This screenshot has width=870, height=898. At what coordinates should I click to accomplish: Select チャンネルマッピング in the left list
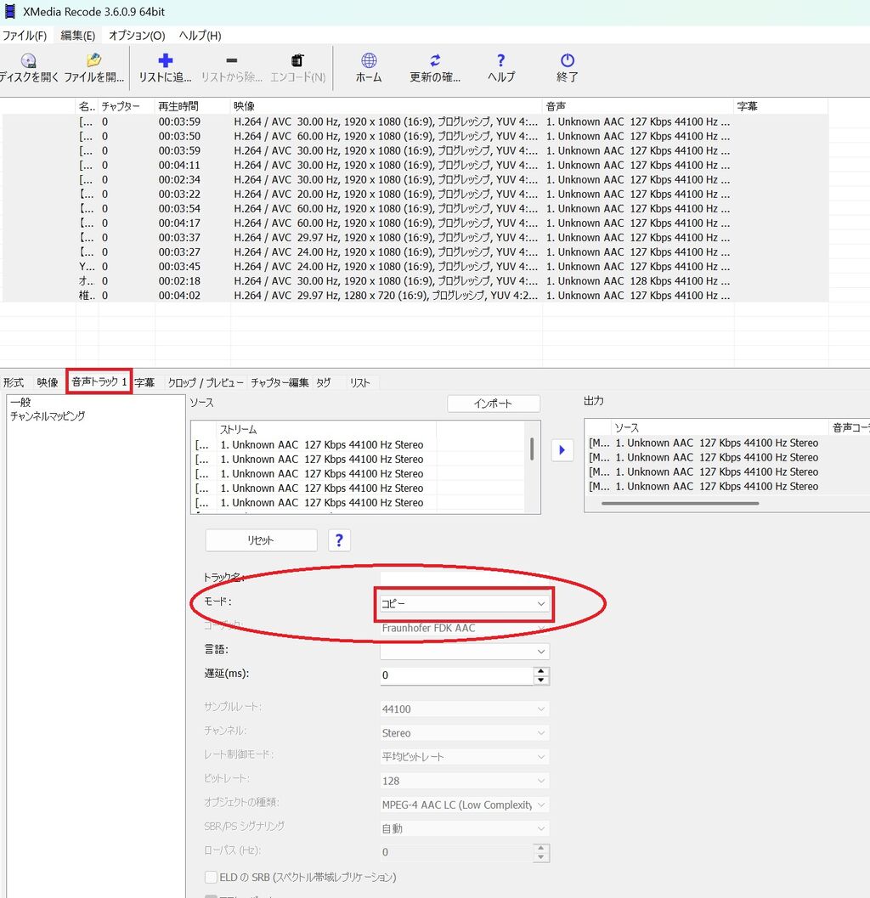click(48, 415)
